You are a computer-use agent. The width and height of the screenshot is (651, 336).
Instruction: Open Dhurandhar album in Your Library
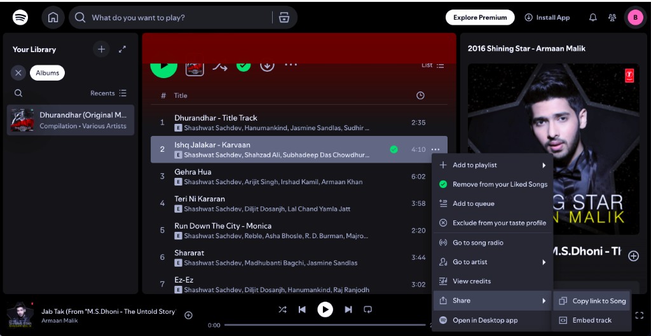coord(71,120)
